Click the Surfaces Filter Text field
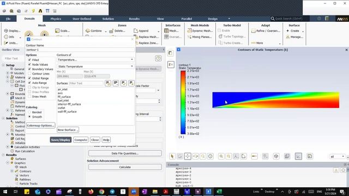Screen dimensions: 349x196 click(86, 83)
